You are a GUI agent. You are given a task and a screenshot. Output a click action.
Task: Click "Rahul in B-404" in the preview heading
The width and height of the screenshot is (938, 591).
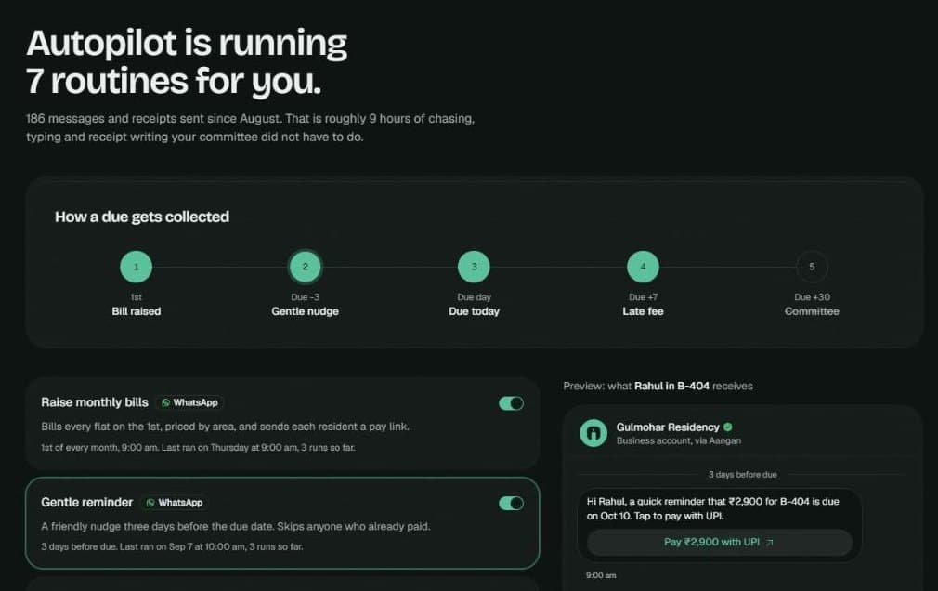[671, 387]
